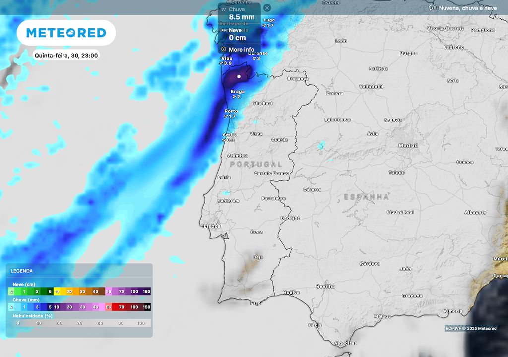Click the LEGENDA panel header
Image resolution: width=508 pixels, height=357 pixels.
pos(22,271)
